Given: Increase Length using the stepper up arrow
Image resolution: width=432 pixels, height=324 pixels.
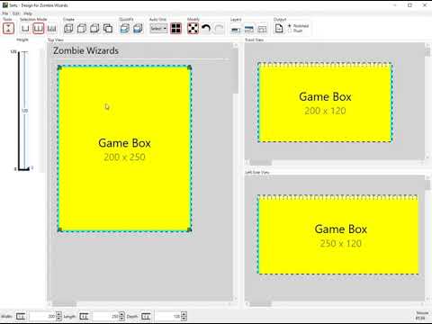Looking at the screenshot, I should click(121, 314).
